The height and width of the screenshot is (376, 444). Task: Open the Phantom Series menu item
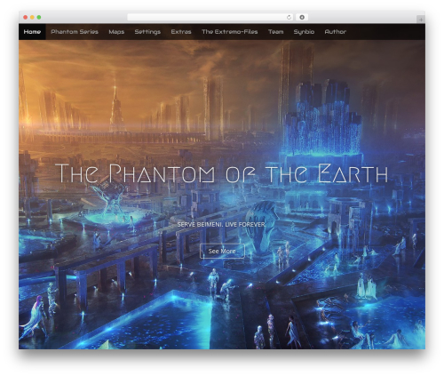coord(75,32)
